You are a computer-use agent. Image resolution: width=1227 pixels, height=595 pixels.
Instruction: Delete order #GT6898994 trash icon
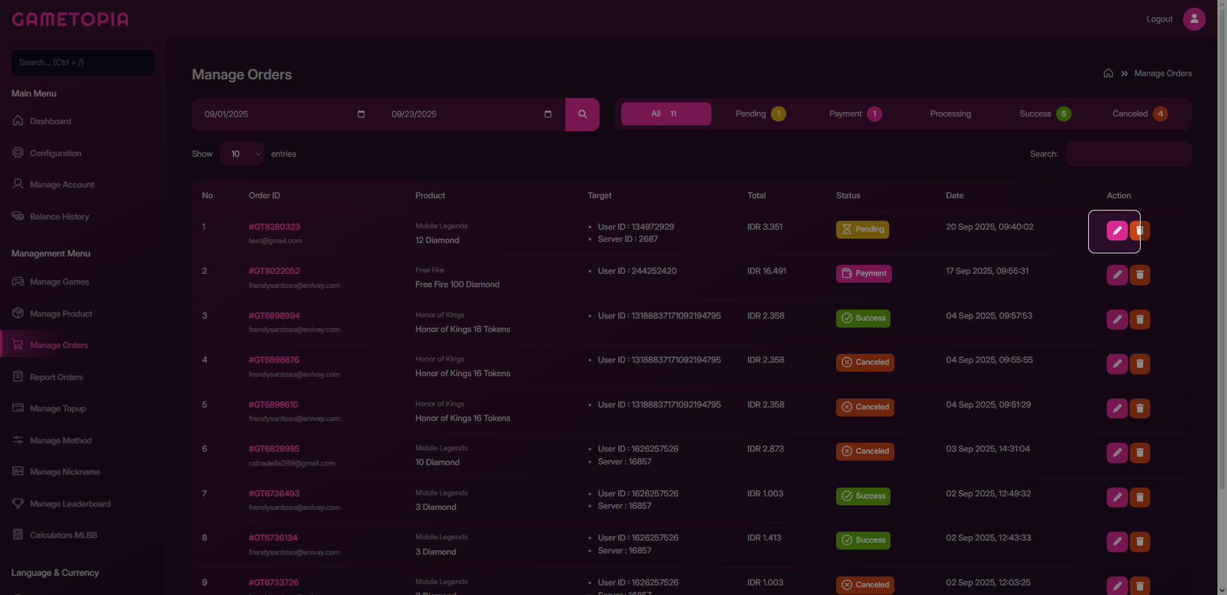tap(1140, 319)
